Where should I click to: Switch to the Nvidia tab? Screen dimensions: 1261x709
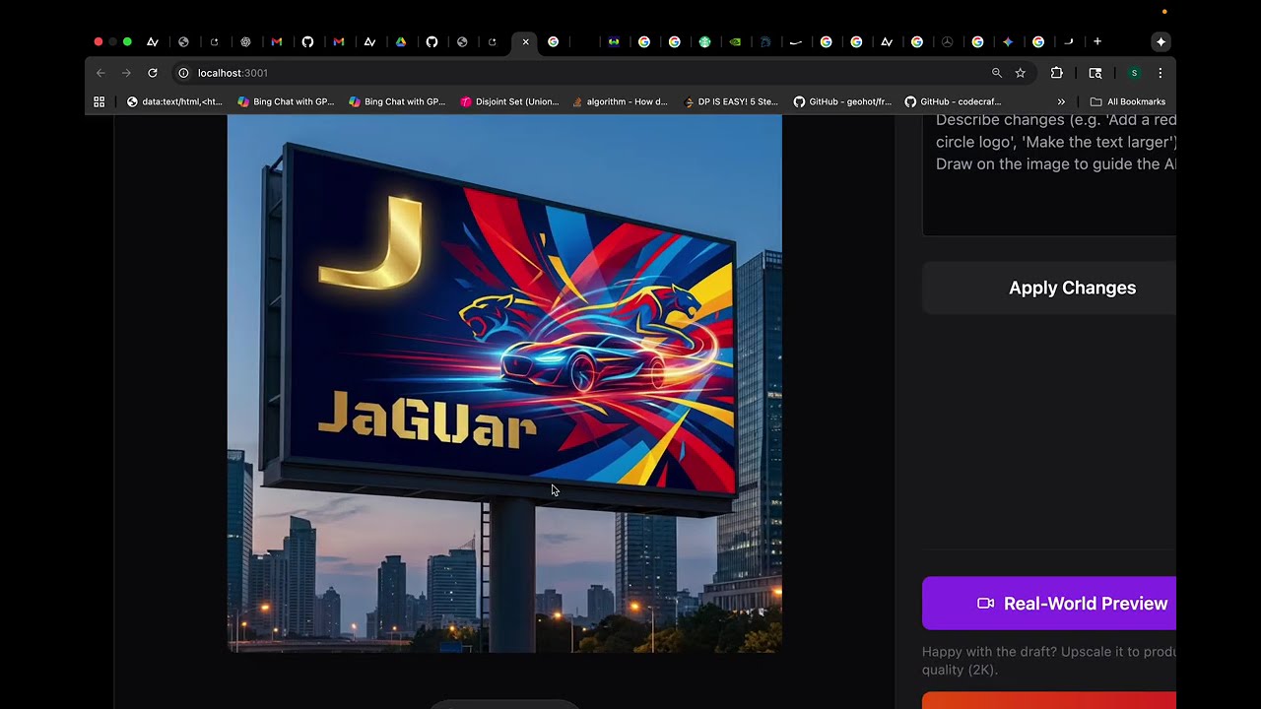735,41
